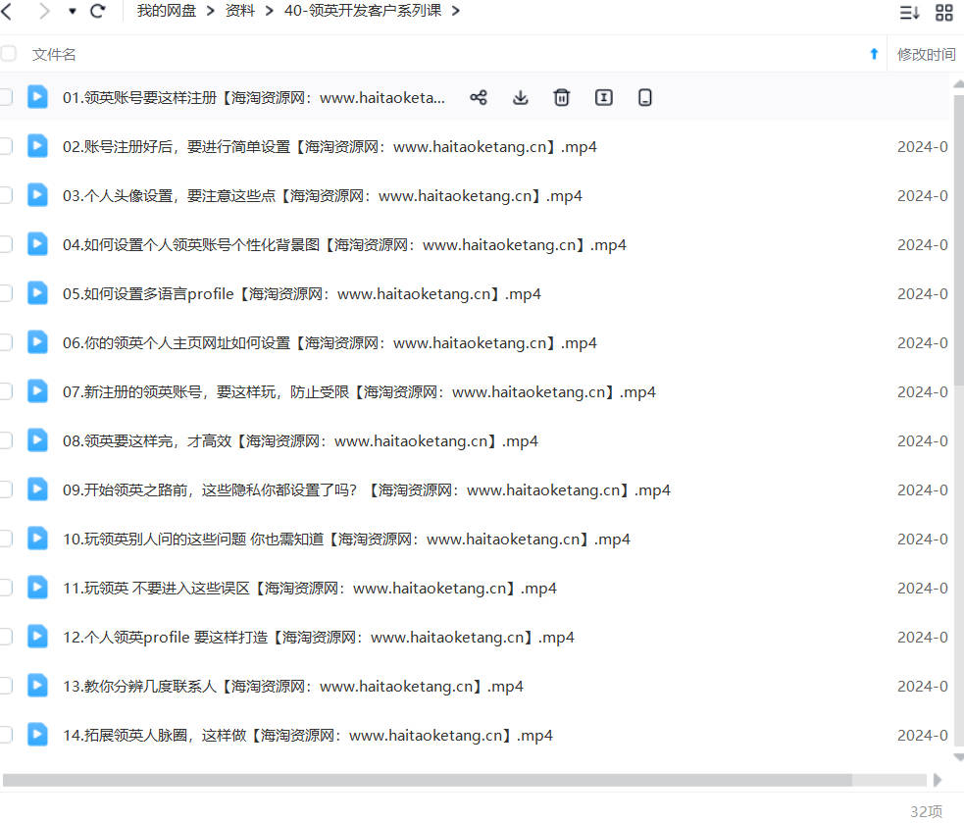Click the horizontal scrollbar thumb

pos(428,780)
